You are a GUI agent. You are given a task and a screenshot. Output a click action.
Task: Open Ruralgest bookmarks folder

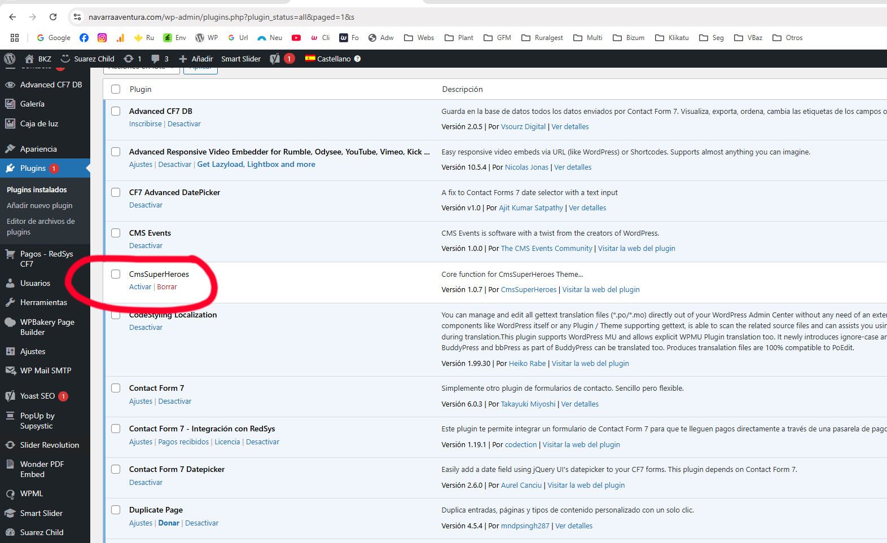click(542, 38)
